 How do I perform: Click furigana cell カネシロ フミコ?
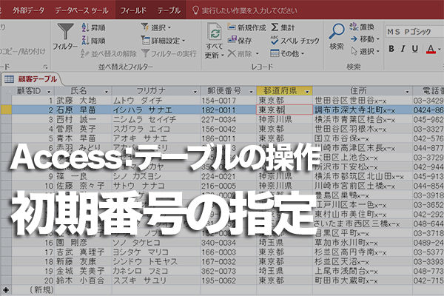(141, 271)
